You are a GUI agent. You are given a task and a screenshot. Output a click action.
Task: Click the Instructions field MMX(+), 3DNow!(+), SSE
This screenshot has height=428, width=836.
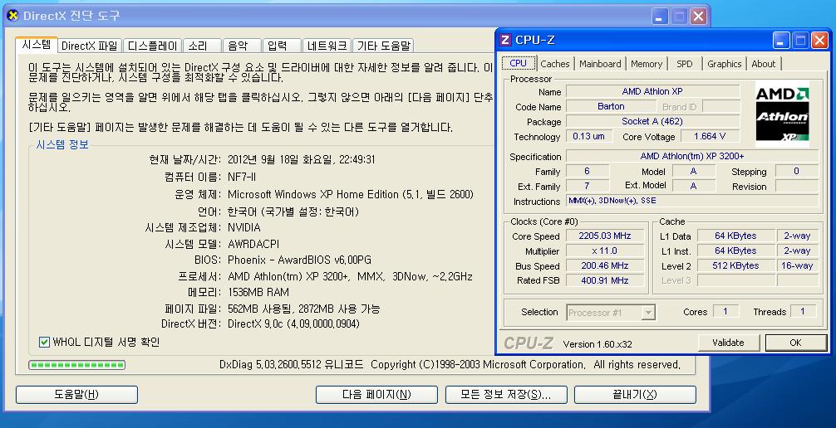pyautogui.click(x=692, y=201)
